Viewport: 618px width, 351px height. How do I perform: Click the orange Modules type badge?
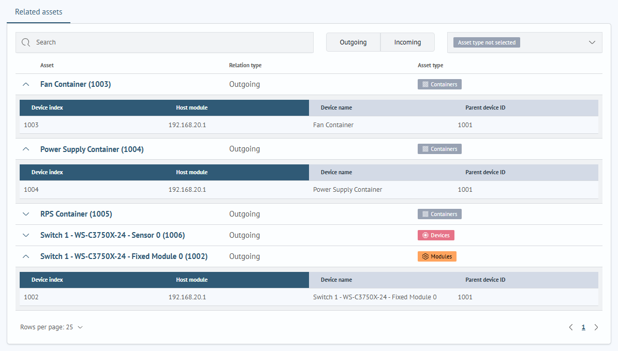(437, 256)
